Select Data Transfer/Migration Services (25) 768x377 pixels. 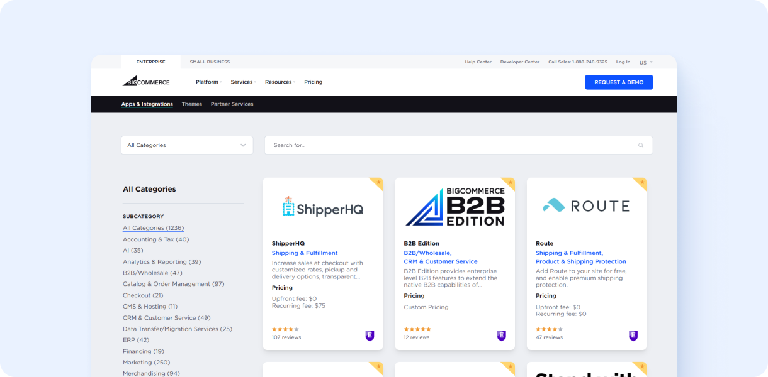tap(178, 329)
